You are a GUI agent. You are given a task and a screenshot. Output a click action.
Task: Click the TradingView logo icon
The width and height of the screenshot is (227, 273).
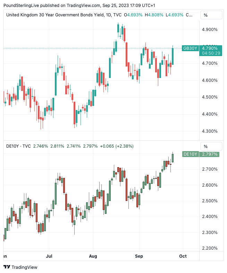[7, 267]
